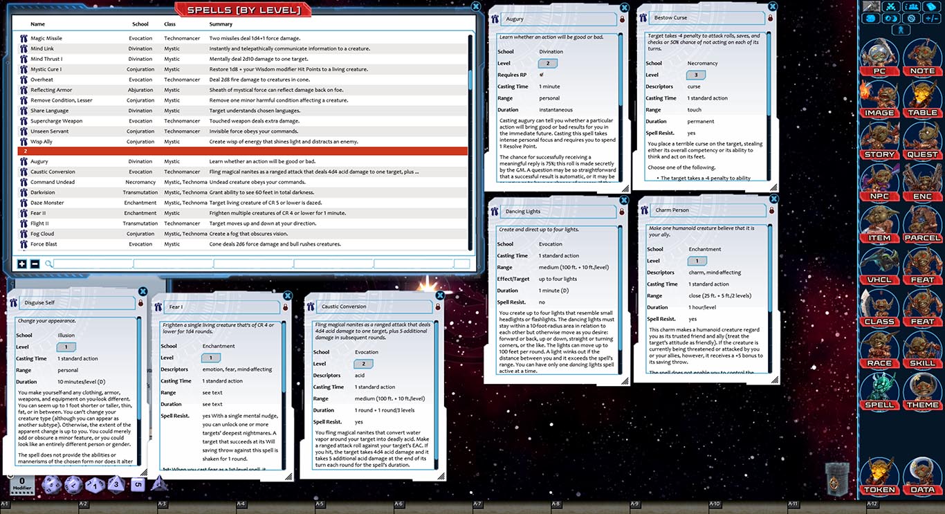
Task: Open the Party Sheet icon
Action: (x=910, y=7)
